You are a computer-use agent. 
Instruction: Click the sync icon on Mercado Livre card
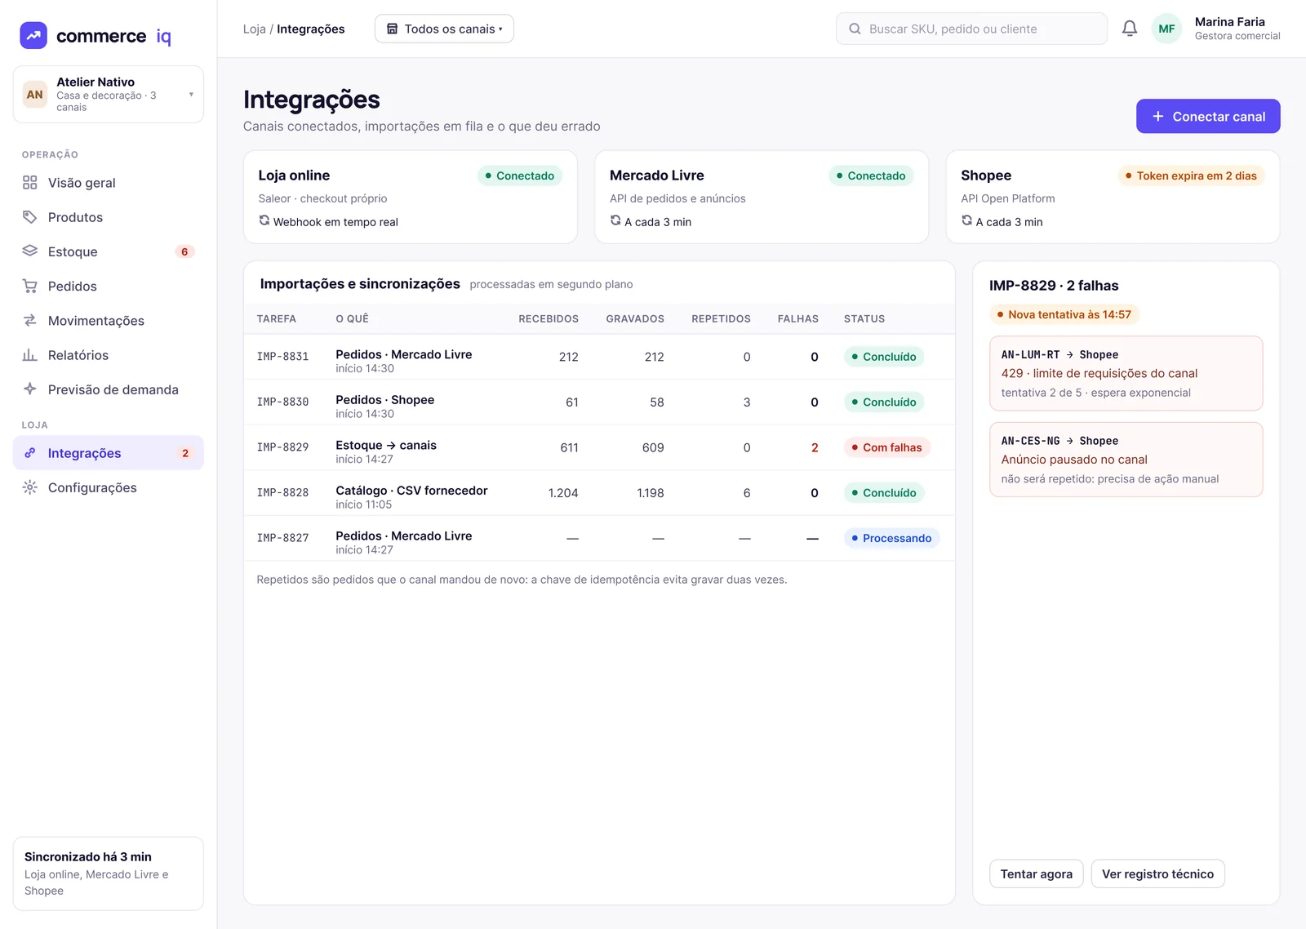(615, 220)
